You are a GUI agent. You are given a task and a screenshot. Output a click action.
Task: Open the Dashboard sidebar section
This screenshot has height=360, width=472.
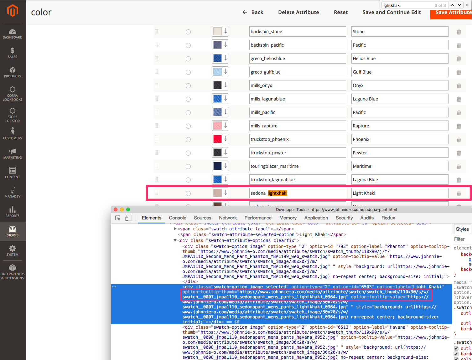click(13, 34)
